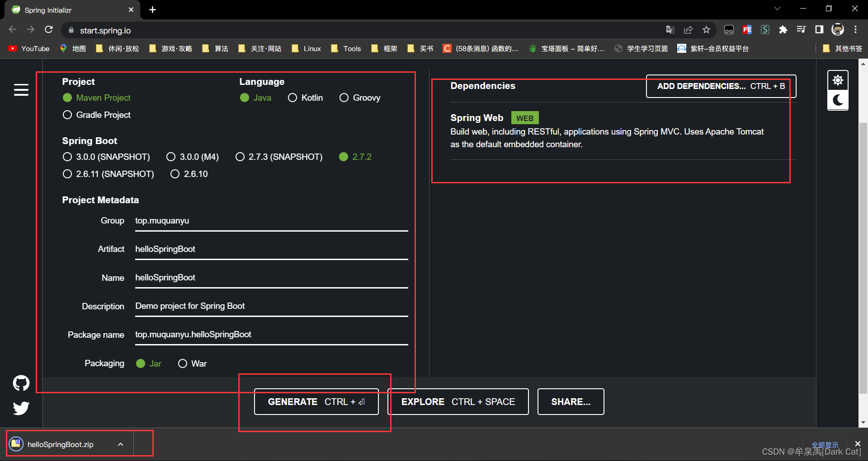Screen dimensions: 868x461
Task: Click the SHARE... button
Action: point(571,401)
